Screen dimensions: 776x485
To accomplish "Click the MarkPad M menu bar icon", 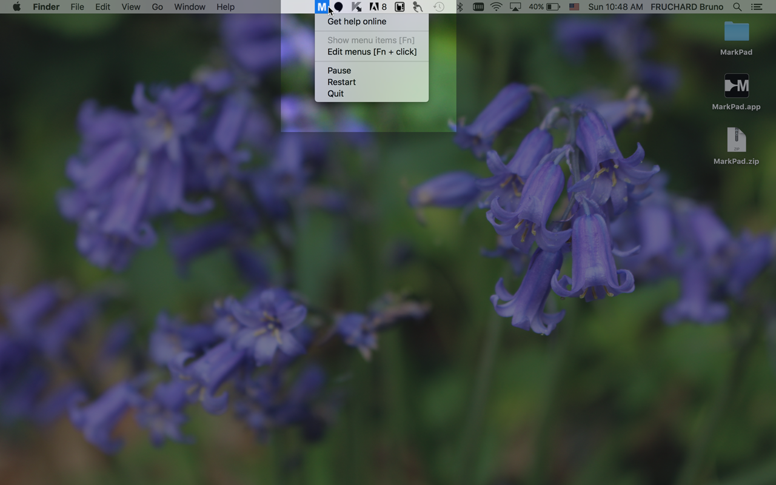I will (321, 7).
